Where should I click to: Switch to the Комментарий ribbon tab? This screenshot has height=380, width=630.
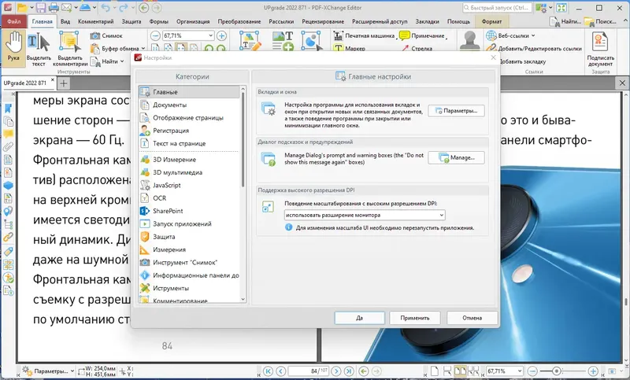95,21
